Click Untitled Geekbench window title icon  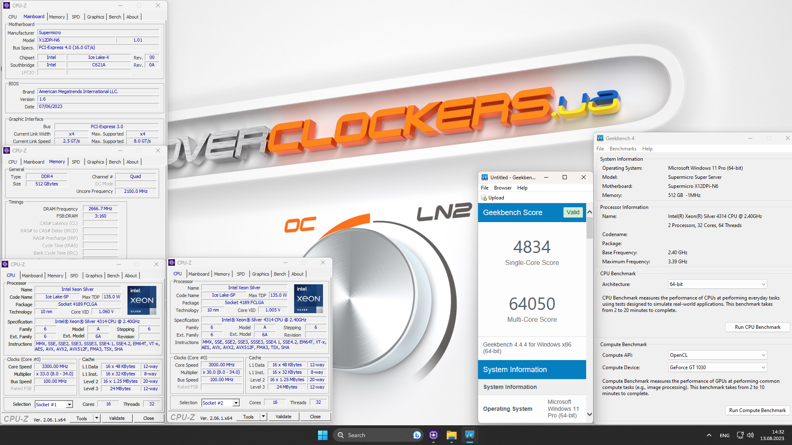coord(485,177)
